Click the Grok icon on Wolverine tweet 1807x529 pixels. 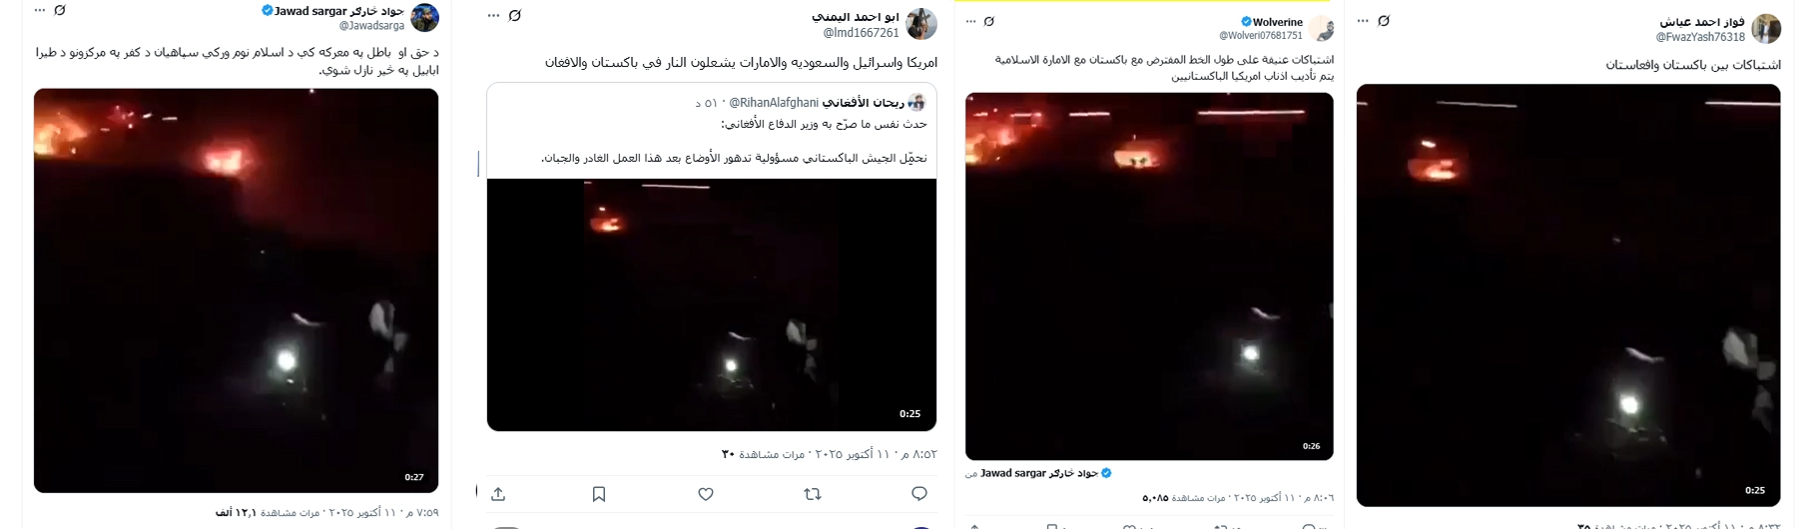pyautogui.click(x=989, y=21)
